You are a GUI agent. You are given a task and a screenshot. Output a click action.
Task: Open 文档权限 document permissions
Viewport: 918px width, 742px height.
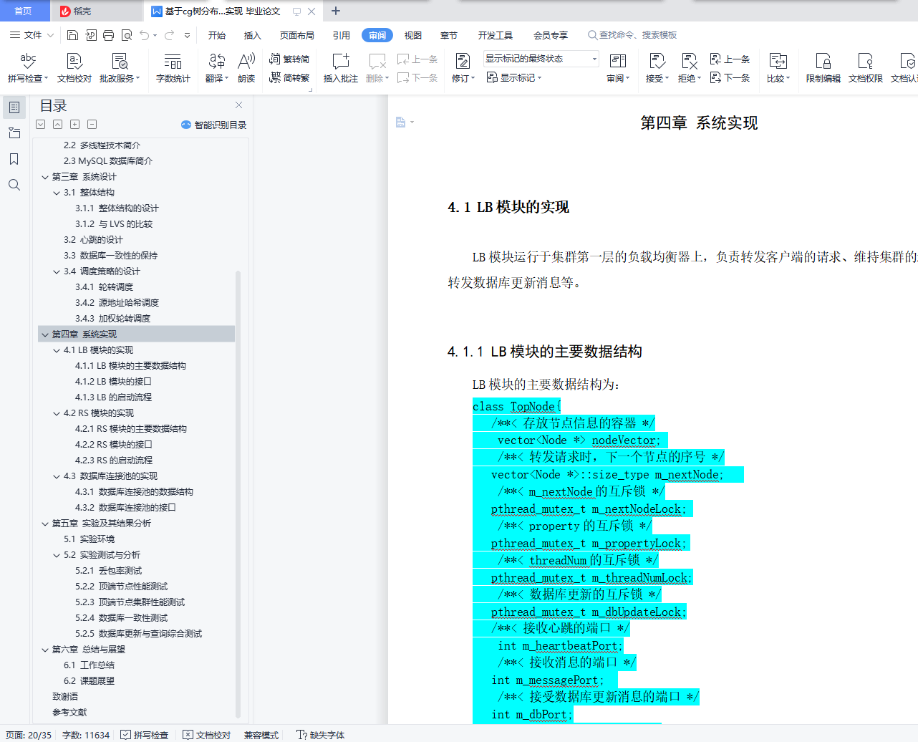pyautogui.click(x=866, y=68)
